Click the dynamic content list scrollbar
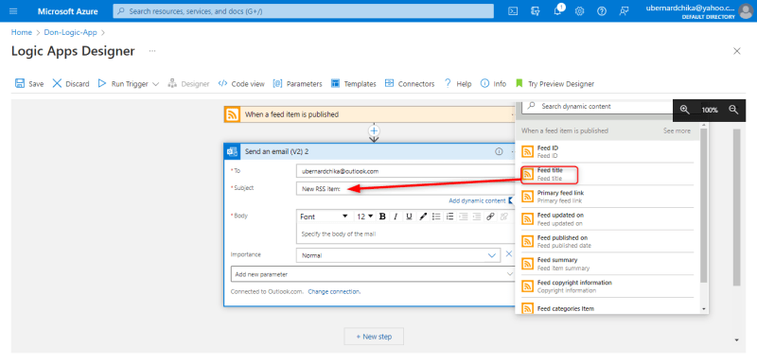The width and height of the screenshot is (757, 364). click(x=703, y=205)
